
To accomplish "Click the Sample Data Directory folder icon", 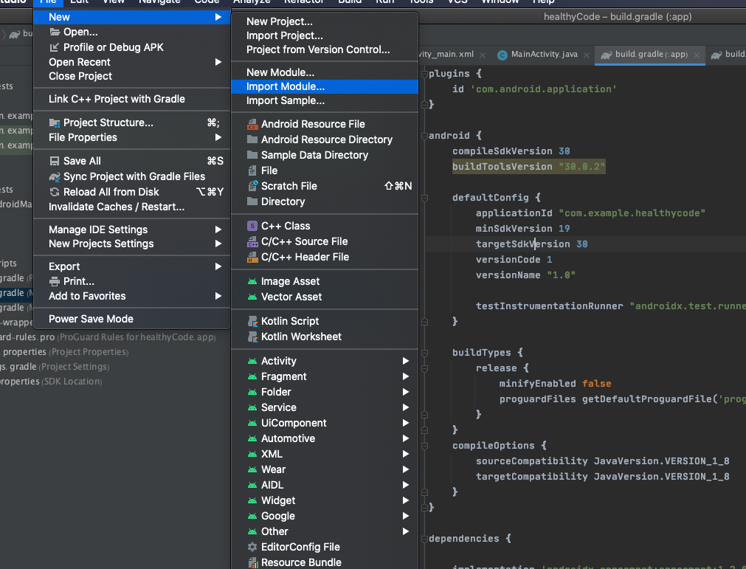I will [x=252, y=155].
